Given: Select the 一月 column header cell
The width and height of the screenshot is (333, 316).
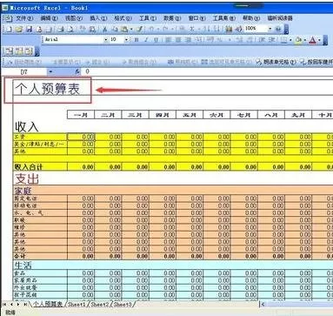Looking at the screenshot, I should click(x=81, y=115).
